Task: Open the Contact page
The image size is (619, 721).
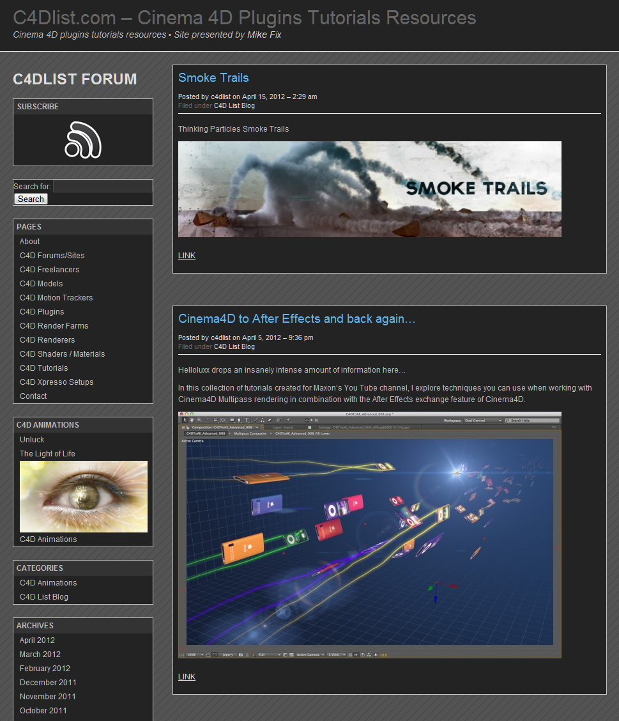Action: [33, 396]
